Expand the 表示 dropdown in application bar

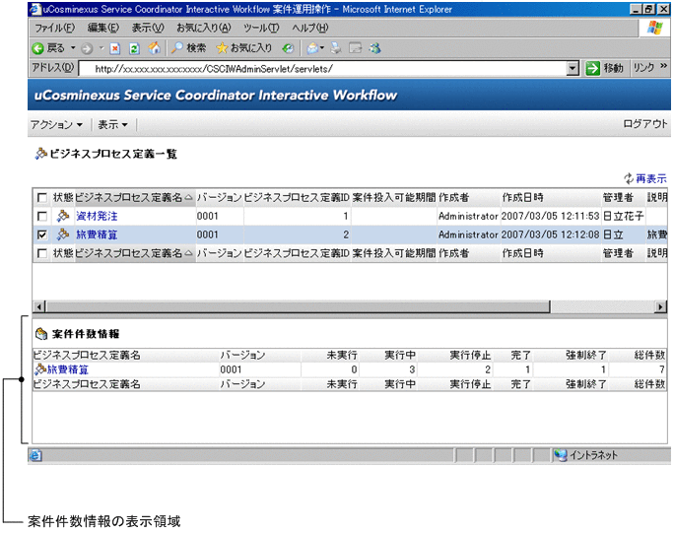point(112,125)
